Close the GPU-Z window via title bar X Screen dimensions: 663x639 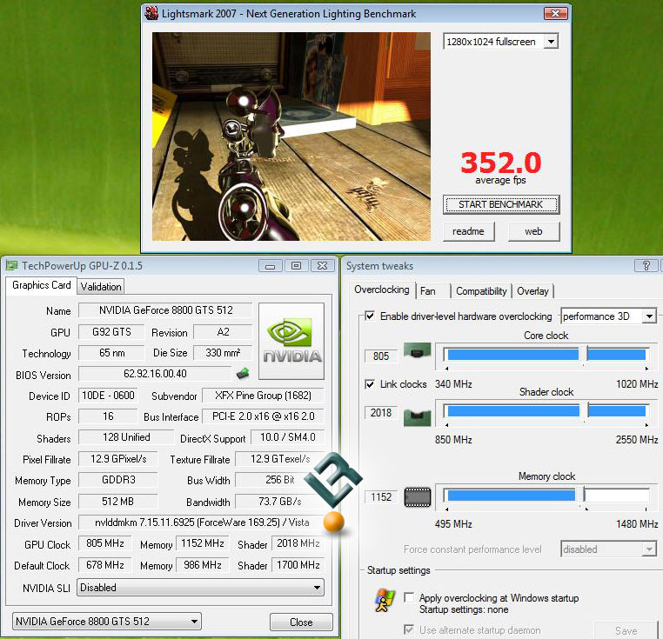click(x=322, y=266)
